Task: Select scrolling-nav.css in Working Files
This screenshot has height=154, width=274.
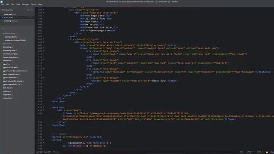Action: (x=11, y=21)
